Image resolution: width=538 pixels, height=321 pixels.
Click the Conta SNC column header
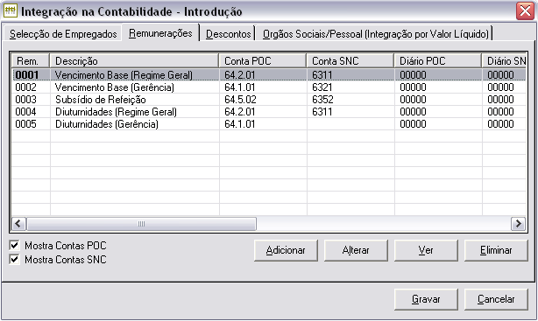[x=350, y=61]
